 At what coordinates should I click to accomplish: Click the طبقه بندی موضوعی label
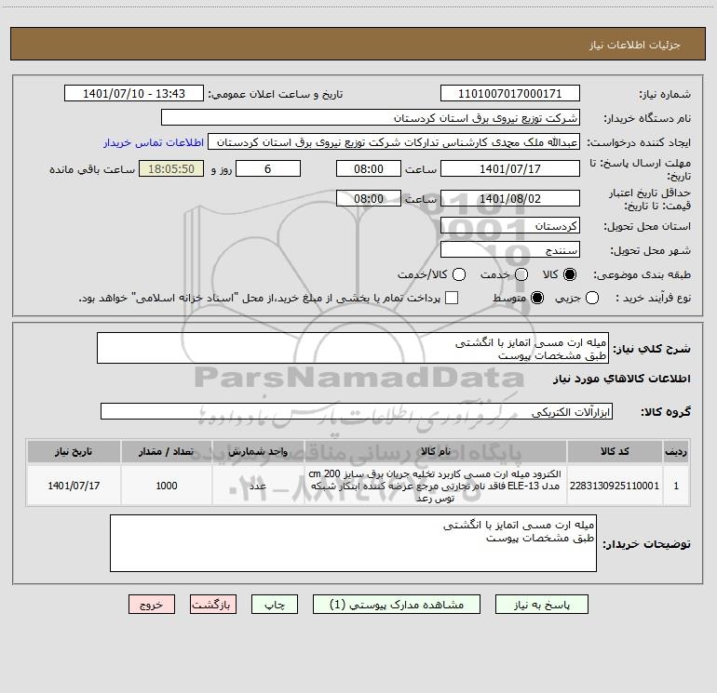coord(642,274)
